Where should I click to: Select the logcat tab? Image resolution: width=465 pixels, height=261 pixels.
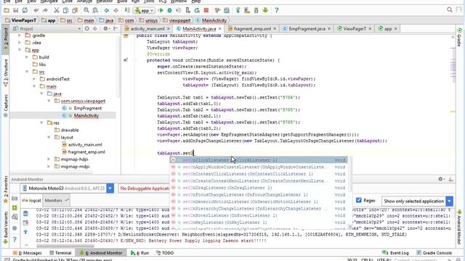click(x=32, y=200)
